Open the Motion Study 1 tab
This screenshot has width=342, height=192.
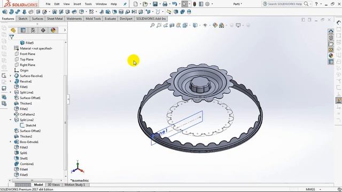[x=75, y=185]
